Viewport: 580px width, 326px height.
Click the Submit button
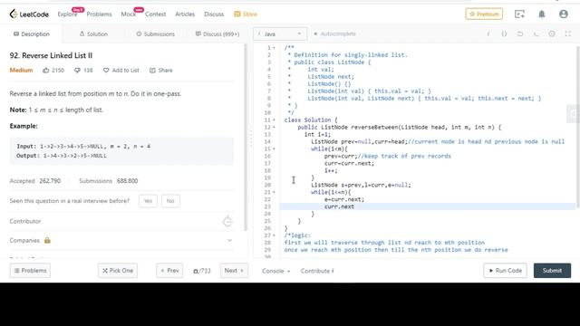[x=552, y=271]
